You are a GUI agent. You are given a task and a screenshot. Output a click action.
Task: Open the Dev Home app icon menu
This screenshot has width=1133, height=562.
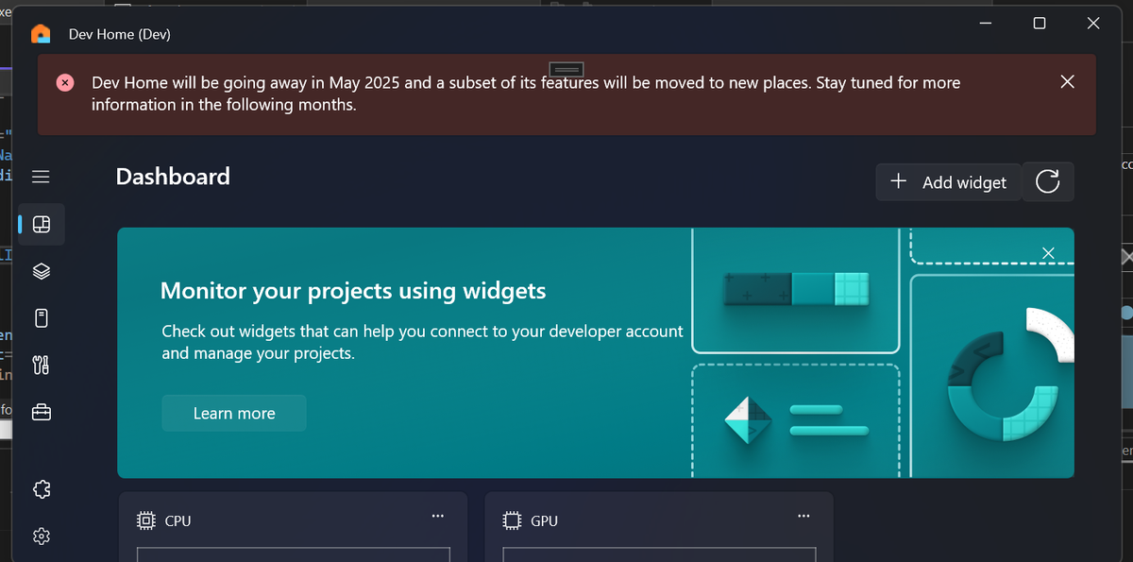tap(40, 33)
